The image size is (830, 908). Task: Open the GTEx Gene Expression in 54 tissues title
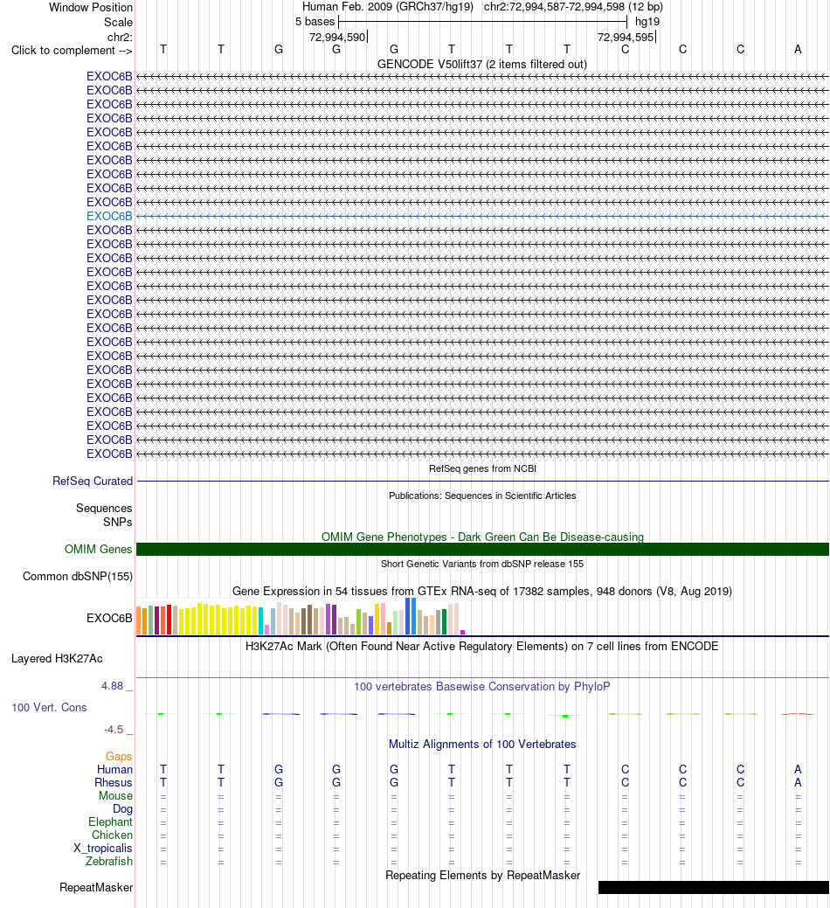click(482, 592)
